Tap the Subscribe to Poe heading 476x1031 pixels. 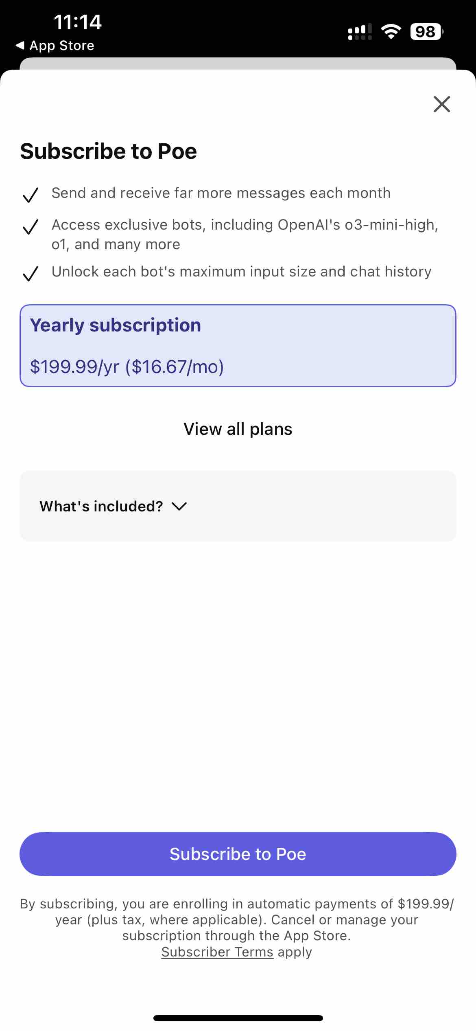click(109, 151)
